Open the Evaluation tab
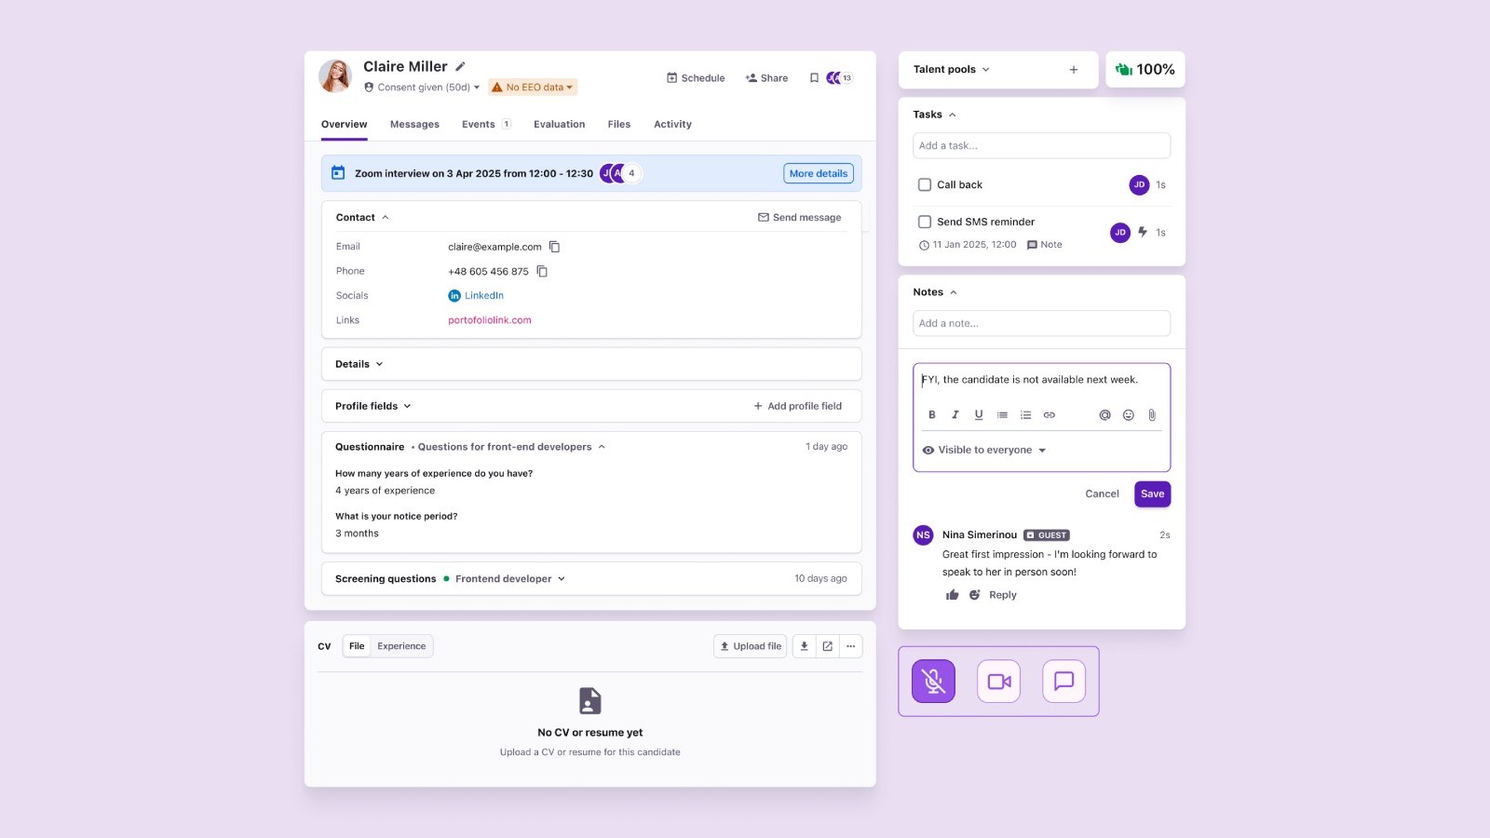 pyautogui.click(x=559, y=125)
